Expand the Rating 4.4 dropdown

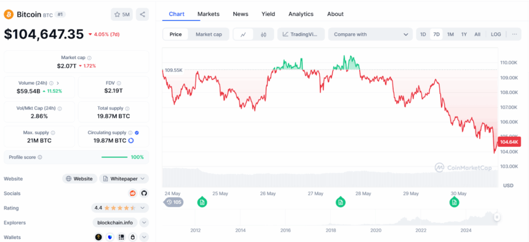click(x=120, y=208)
